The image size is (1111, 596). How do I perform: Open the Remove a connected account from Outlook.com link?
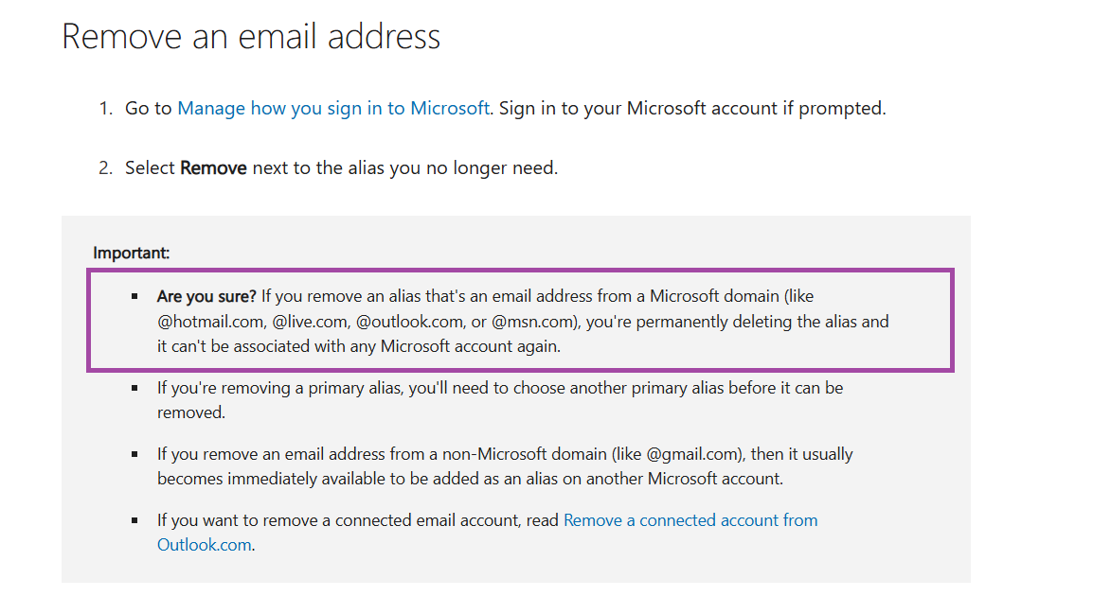[x=690, y=520]
